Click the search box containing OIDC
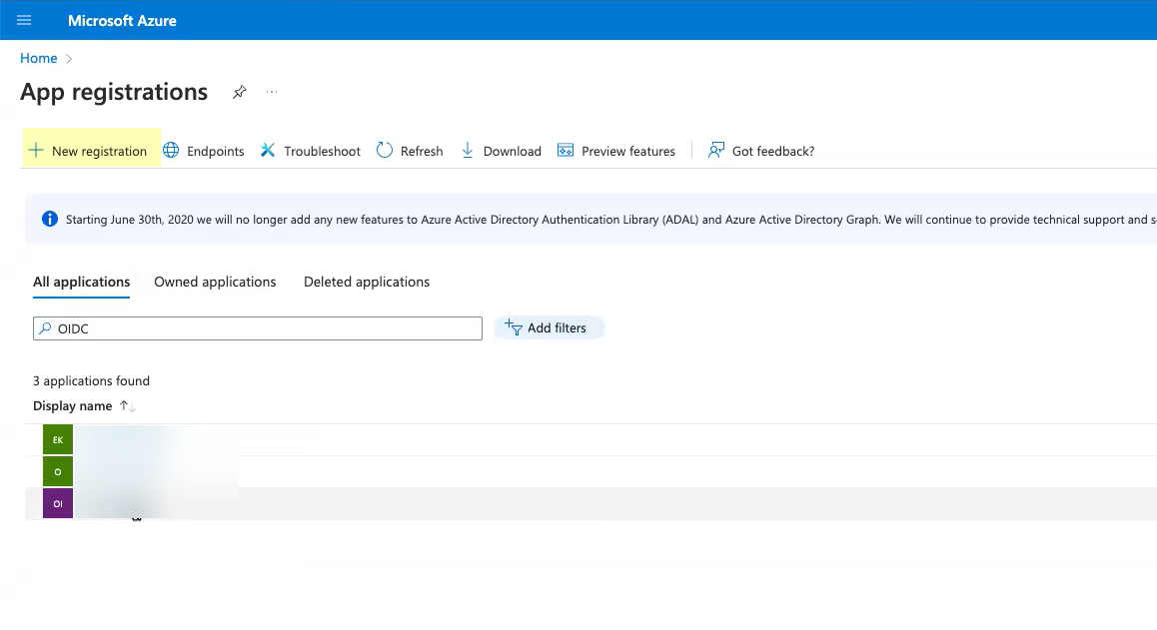This screenshot has height=630, width=1157. 258,328
